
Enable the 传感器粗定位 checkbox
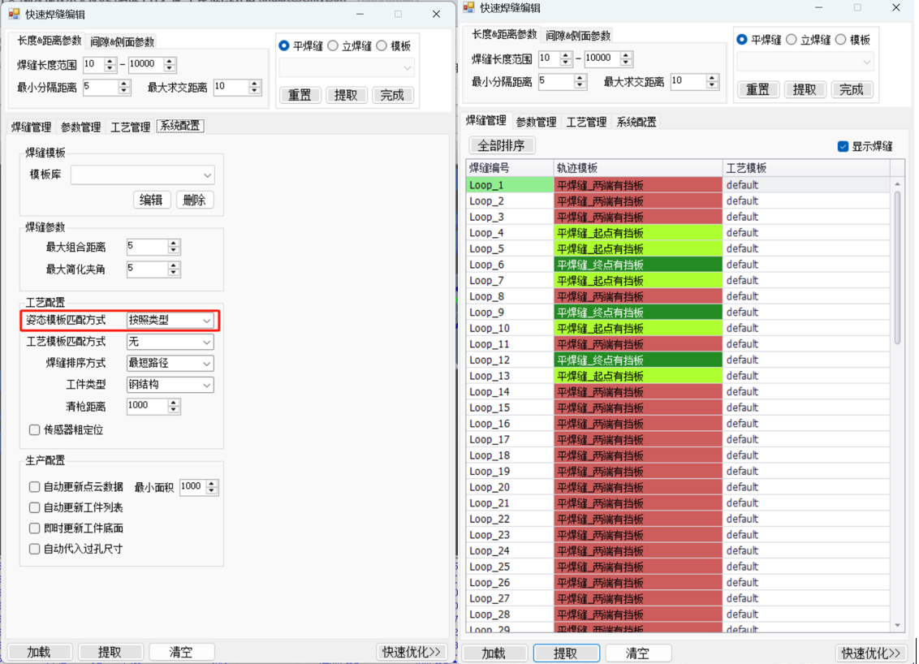[x=35, y=430]
